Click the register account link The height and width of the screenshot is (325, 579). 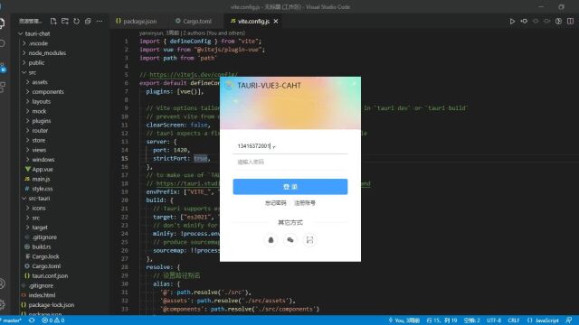click(305, 203)
